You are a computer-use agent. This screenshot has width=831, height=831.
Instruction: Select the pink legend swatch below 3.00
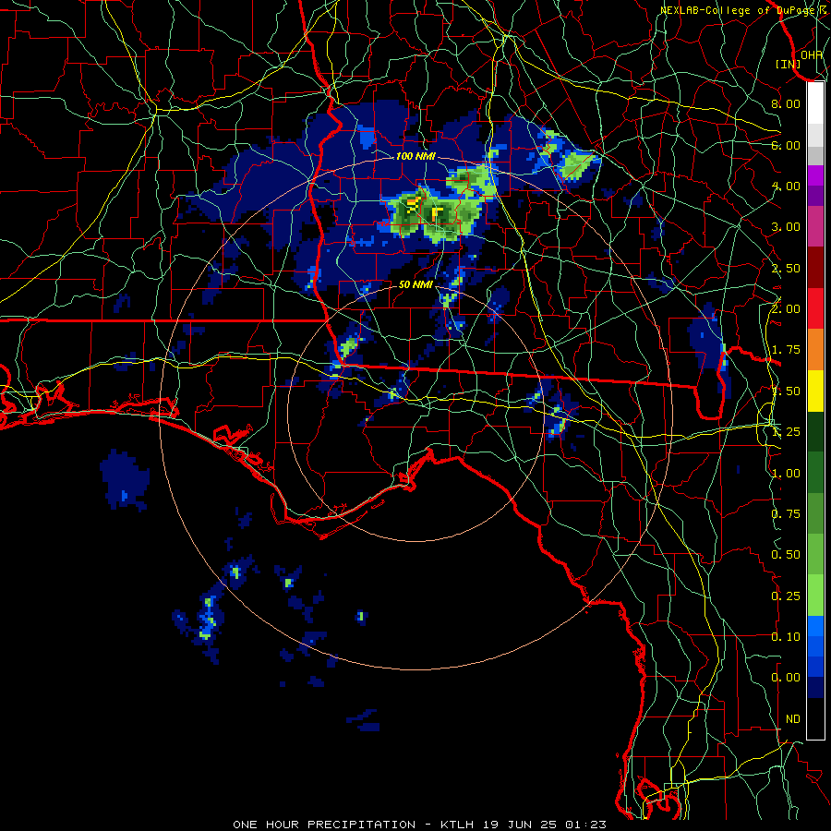[815, 226]
